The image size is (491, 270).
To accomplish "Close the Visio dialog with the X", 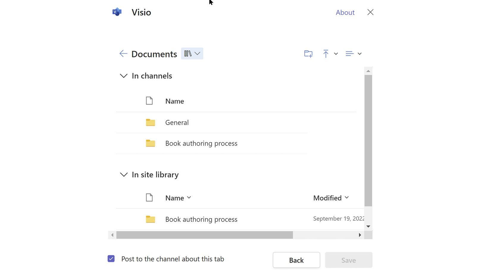I will coord(370,12).
